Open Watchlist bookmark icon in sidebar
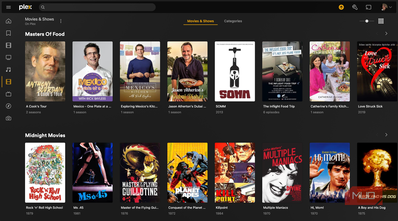398x221 pixels. pos(8,33)
